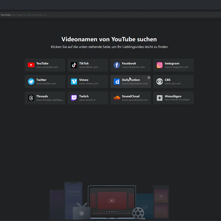The height and width of the screenshot is (221, 221).
Task: Click the www.cbs.com address text
Action: (x=173, y=83)
